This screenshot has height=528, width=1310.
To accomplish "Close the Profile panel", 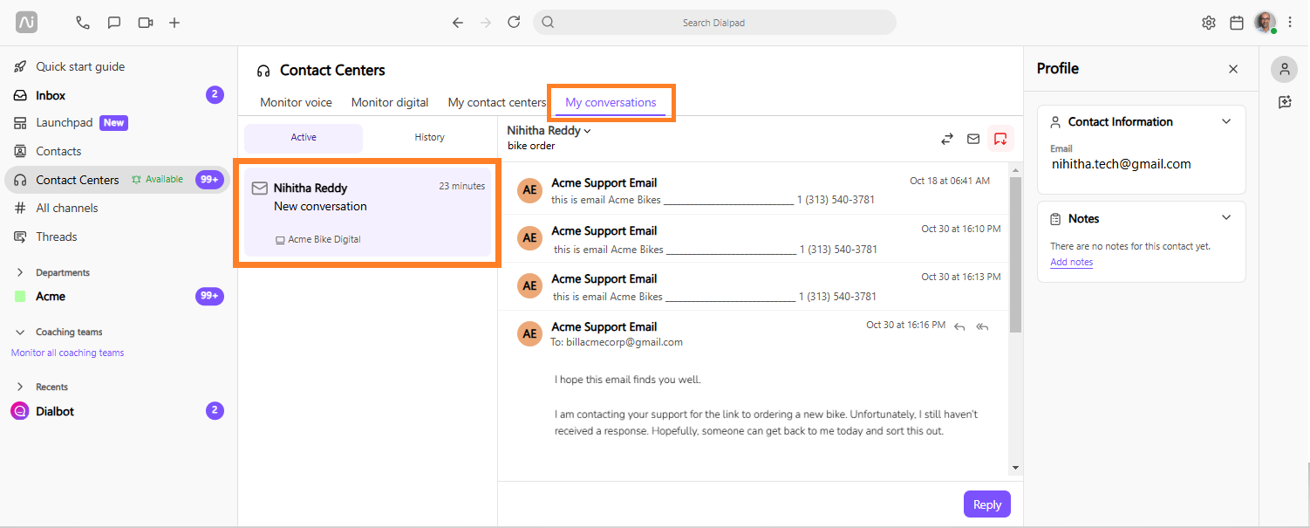I will tap(1233, 69).
